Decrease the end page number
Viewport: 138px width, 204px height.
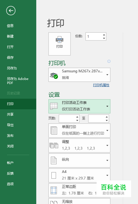pyautogui.click(x=107, y=120)
